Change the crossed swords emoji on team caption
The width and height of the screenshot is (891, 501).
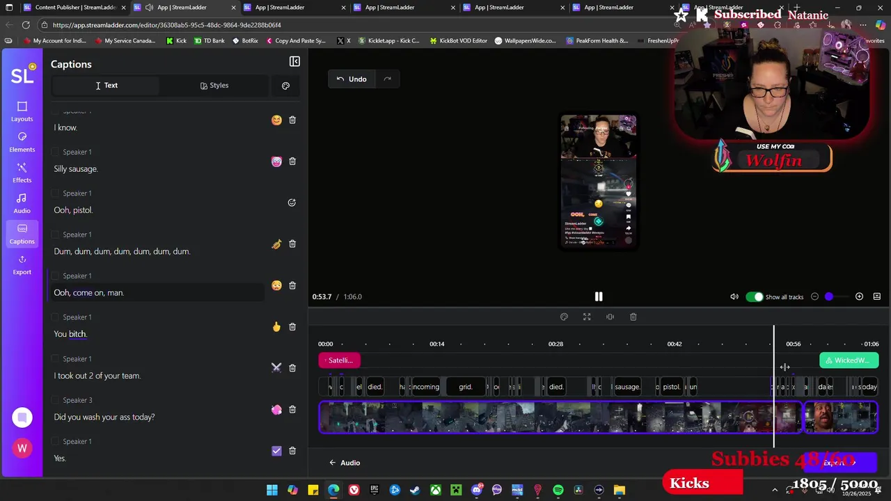pos(276,367)
